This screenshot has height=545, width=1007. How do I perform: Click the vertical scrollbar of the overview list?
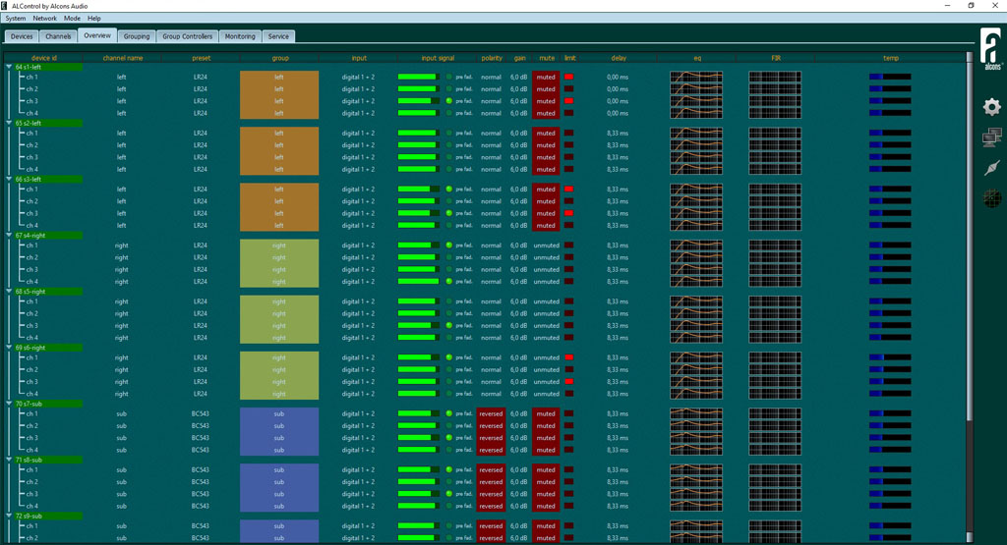pyautogui.click(x=970, y=238)
